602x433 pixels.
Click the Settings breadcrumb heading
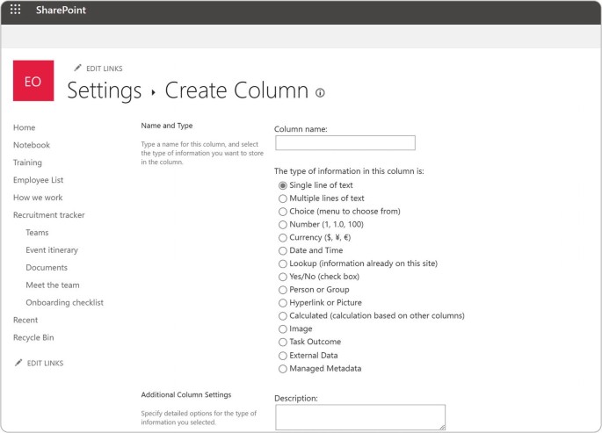[104, 90]
